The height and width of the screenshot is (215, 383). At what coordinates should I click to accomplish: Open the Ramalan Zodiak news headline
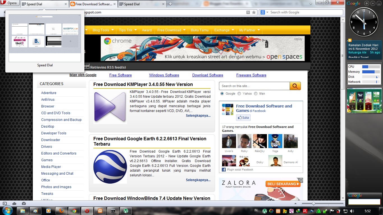coord(363,47)
